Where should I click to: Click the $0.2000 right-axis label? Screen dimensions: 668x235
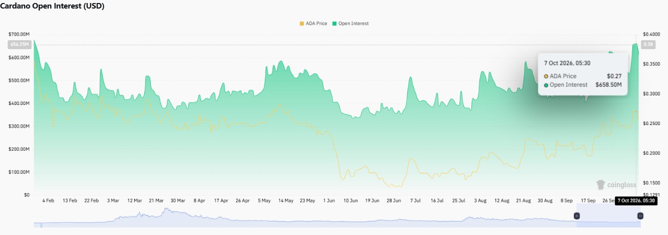point(651,153)
